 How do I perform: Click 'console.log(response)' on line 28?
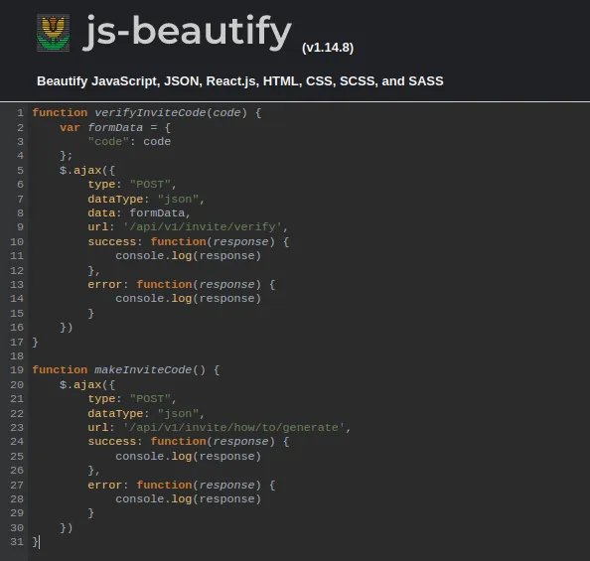pyautogui.click(x=188, y=498)
